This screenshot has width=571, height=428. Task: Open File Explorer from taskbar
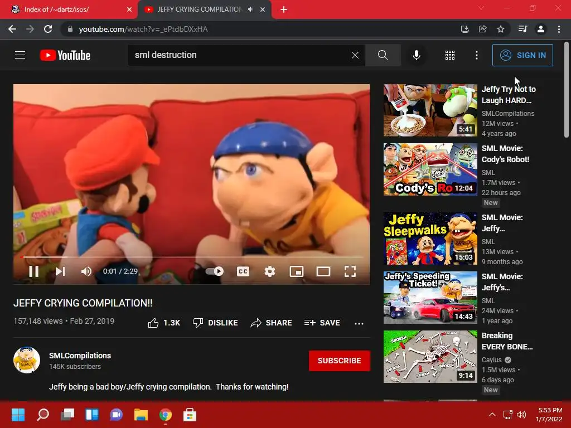point(141,415)
